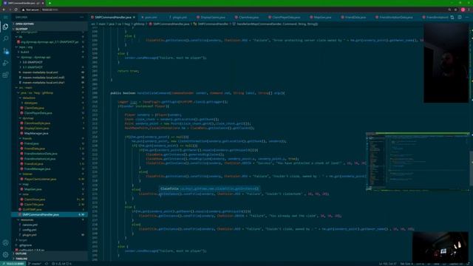
Task: Open config.yml in the explorer
Action: (x=50, y=230)
